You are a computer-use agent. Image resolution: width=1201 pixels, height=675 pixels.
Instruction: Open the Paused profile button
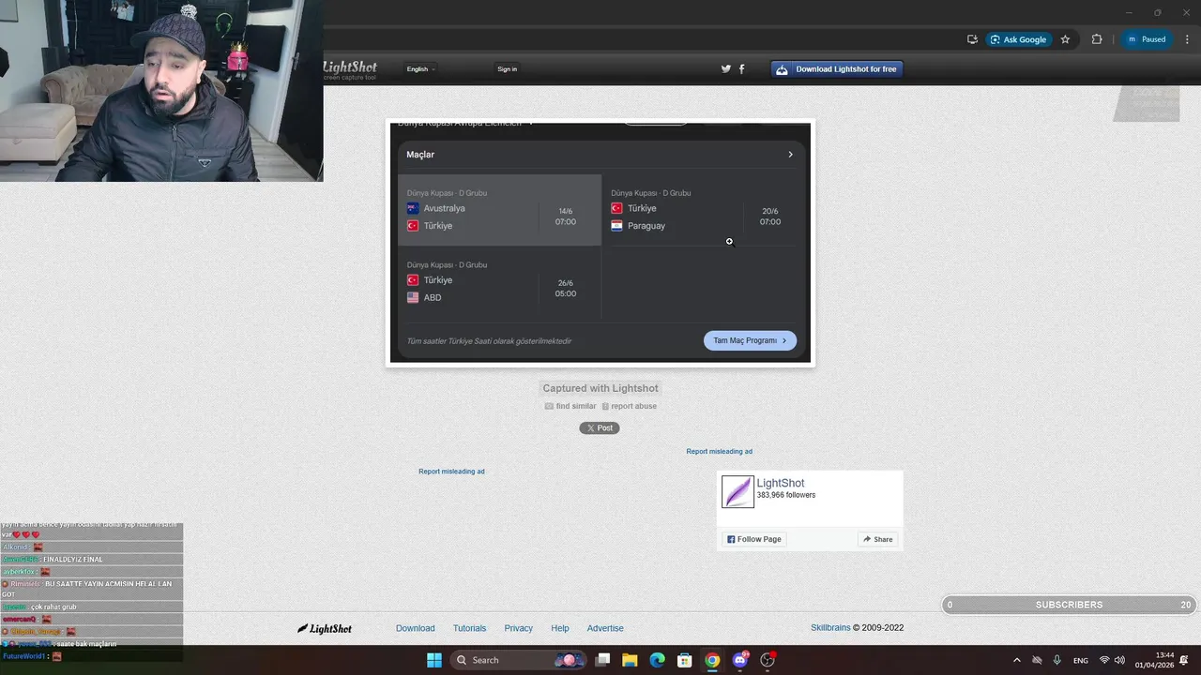point(1146,39)
